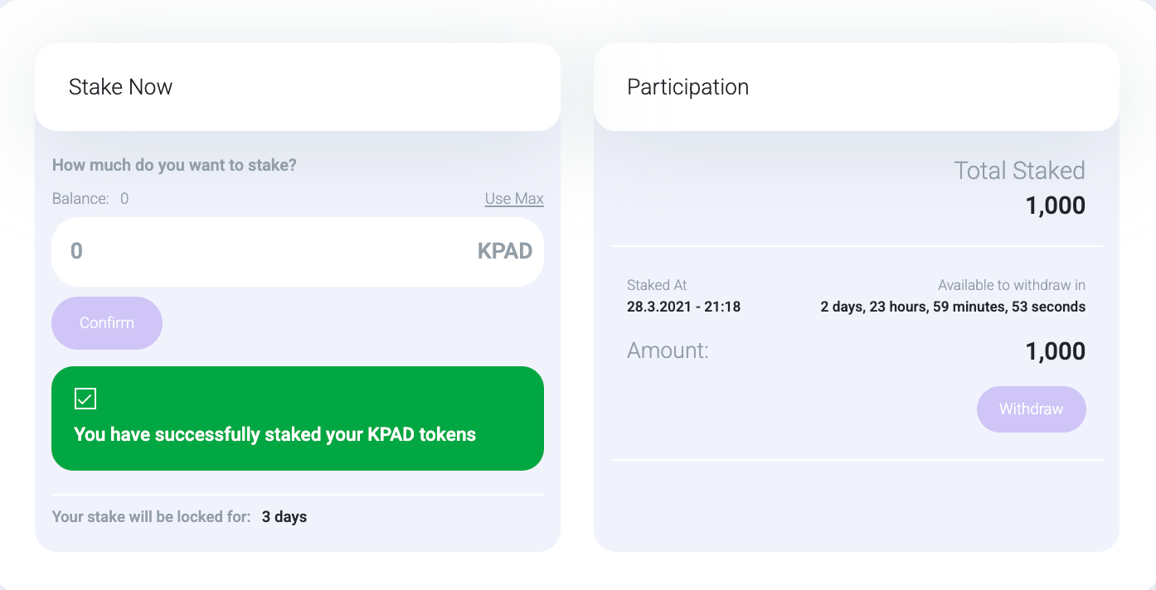Click the 'Your stake will be locked for' text

pyautogui.click(x=151, y=516)
